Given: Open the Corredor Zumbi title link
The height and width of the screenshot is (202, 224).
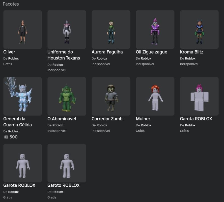Looking at the screenshot, I should tap(107, 119).
